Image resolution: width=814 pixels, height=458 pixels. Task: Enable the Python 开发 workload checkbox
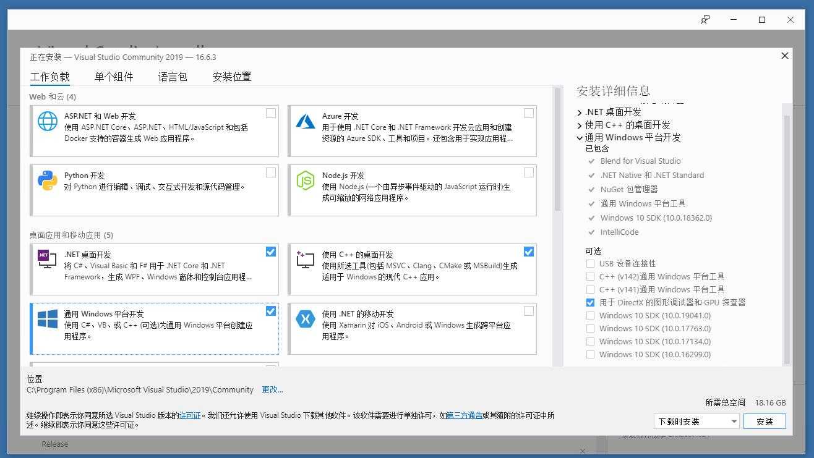tap(271, 172)
